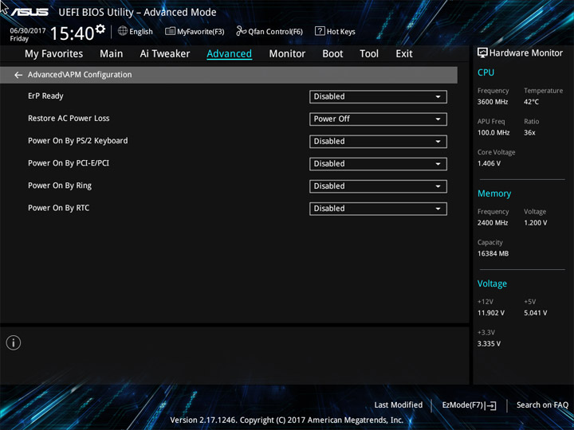Click the Hot Keys question mark icon
The width and height of the screenshot is (574, 430).
coord(320,31)
